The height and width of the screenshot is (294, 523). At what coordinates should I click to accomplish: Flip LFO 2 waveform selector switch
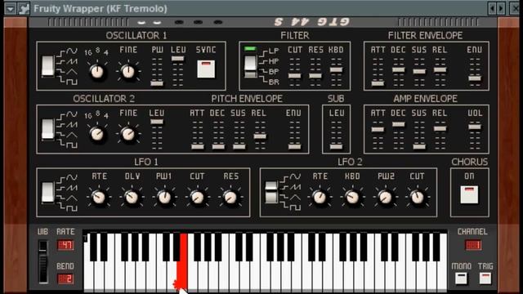(x=271, y=193)
